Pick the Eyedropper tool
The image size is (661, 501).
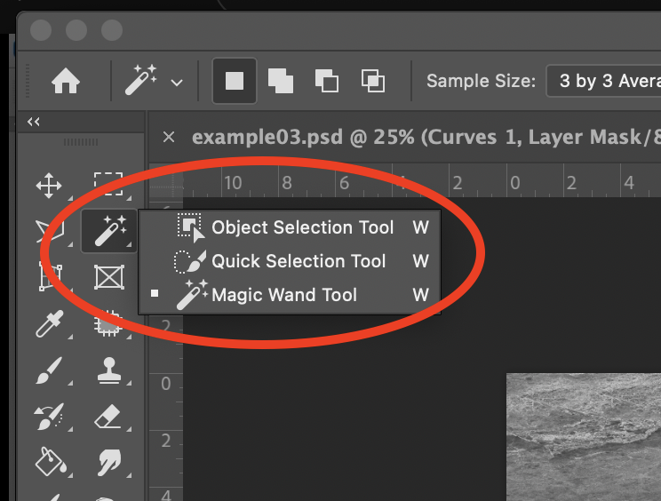(x=48, y=324)
